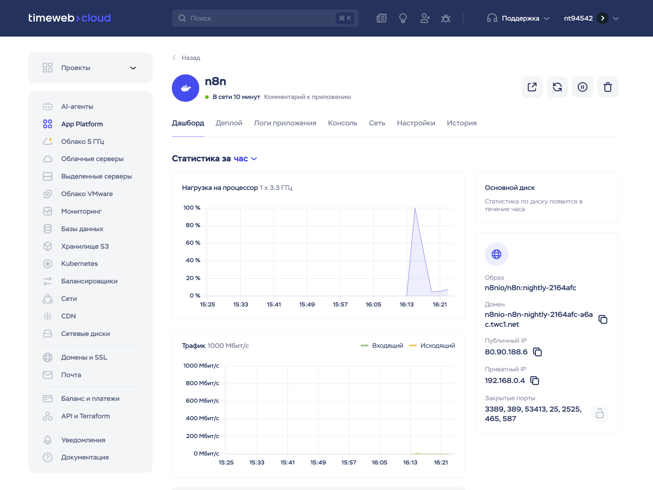The height and width of the screenshot is (490, 653).
Task: Expand the Проекты dropdown
Action: coord(90,68)
